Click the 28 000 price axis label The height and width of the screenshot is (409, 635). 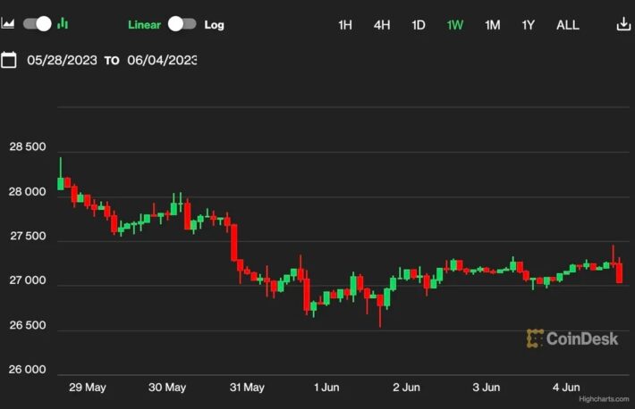pyautogui.click(x=28, y=192)
